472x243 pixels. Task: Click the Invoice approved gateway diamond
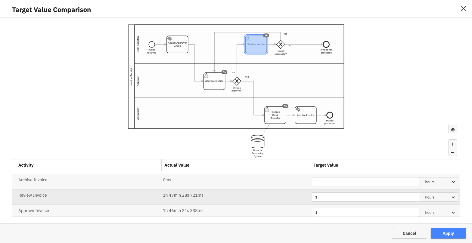pos(237,81)
